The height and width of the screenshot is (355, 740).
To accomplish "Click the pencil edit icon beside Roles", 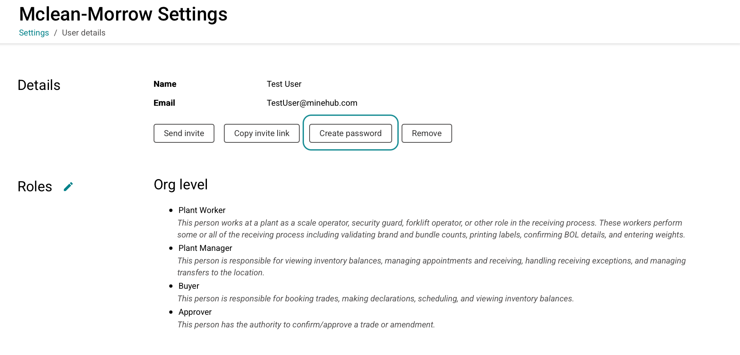I will (68, 187).
